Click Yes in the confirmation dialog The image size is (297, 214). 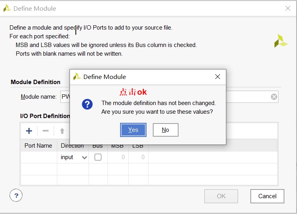pyautogui.click(x=133, y=130)
